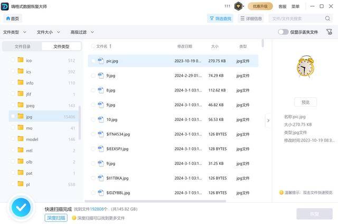Click the 首页 home icon
The height and width of the screenshot is (224, 338).
(8, 18)
